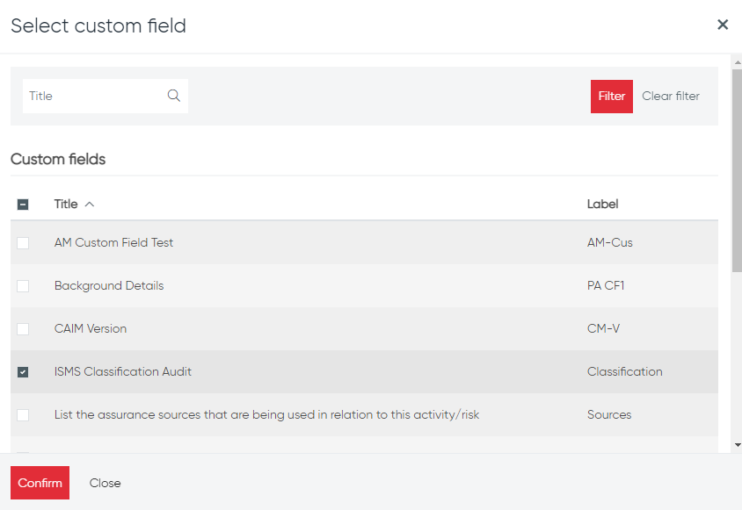
Task: Check the Background Details checkbox
Action: (x=23, y=286)
